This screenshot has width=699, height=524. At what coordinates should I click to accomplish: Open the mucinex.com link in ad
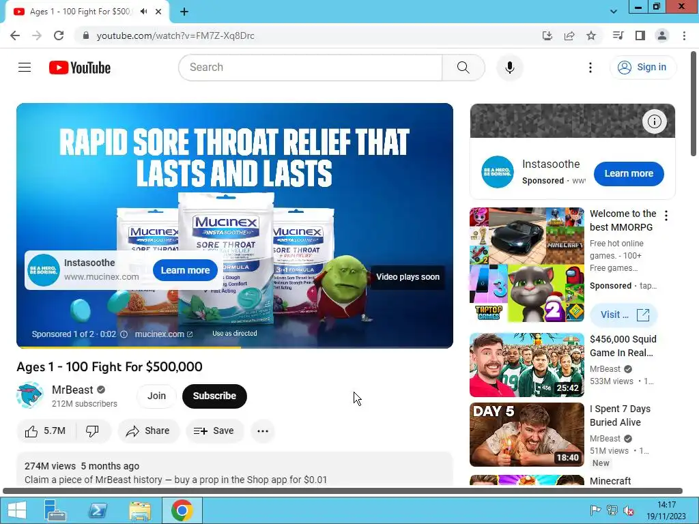(164, 334)
